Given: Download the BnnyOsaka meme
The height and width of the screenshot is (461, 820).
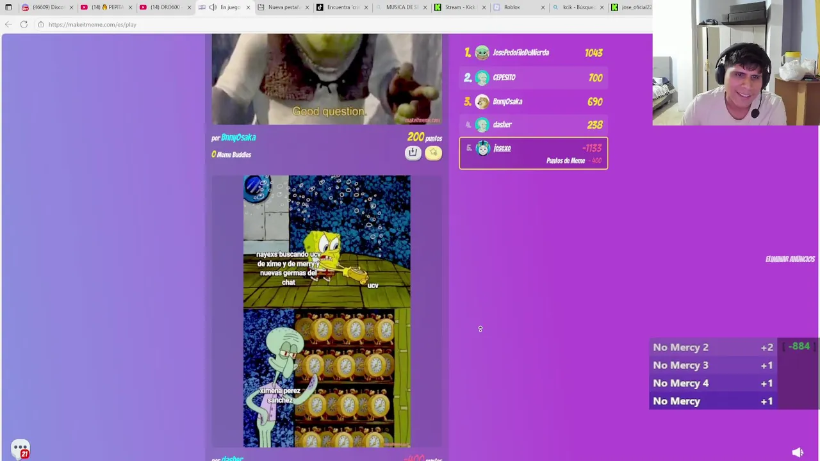Looking at the screenshot, I should pyautogui.click(x=413, y=152).
